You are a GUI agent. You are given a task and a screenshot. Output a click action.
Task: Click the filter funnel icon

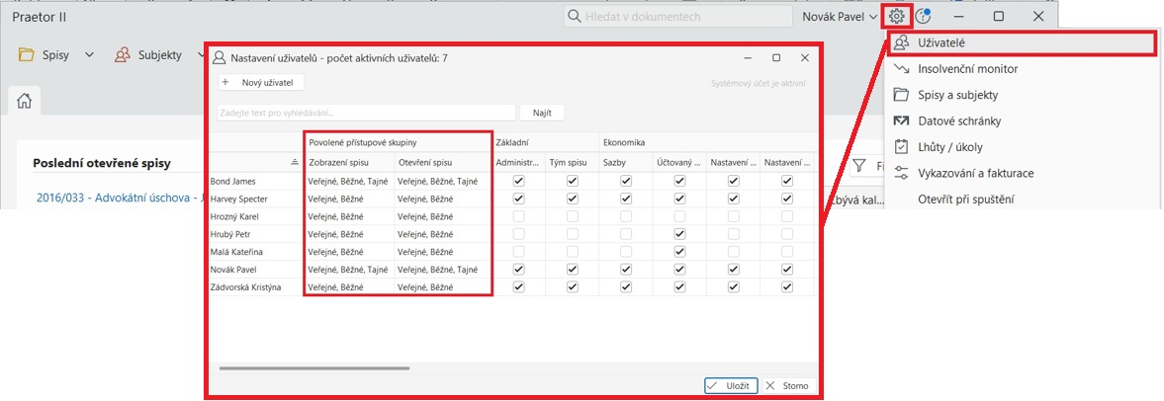point(859,166)
